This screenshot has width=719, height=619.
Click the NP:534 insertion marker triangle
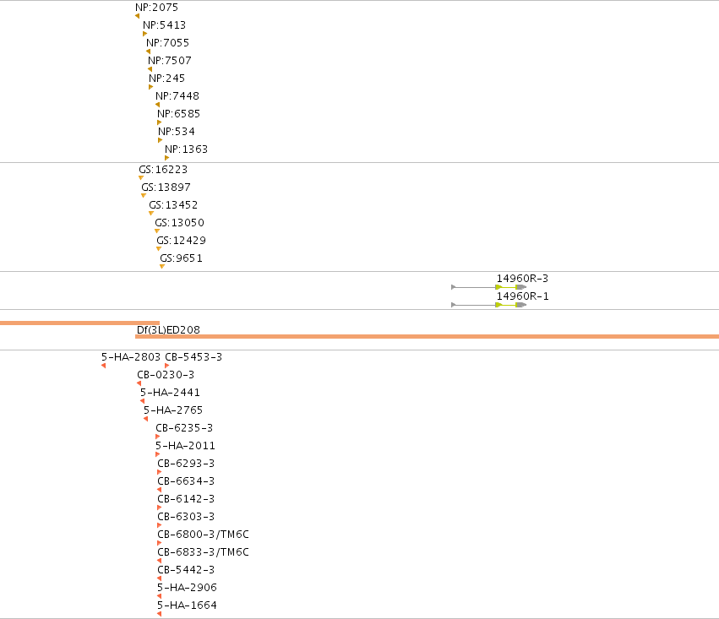click(160, 140)
